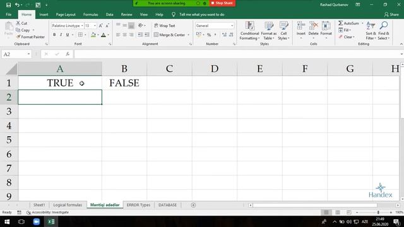Click Tell me what you want to do
404x227 pixels.
(x=202, y=15)
